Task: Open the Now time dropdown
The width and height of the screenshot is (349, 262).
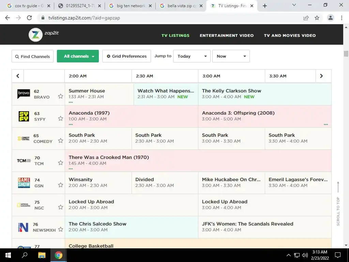Action: click(231, 56)
